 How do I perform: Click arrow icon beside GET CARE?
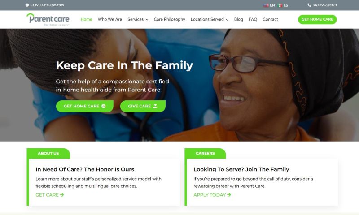click(x=62, y=195)
